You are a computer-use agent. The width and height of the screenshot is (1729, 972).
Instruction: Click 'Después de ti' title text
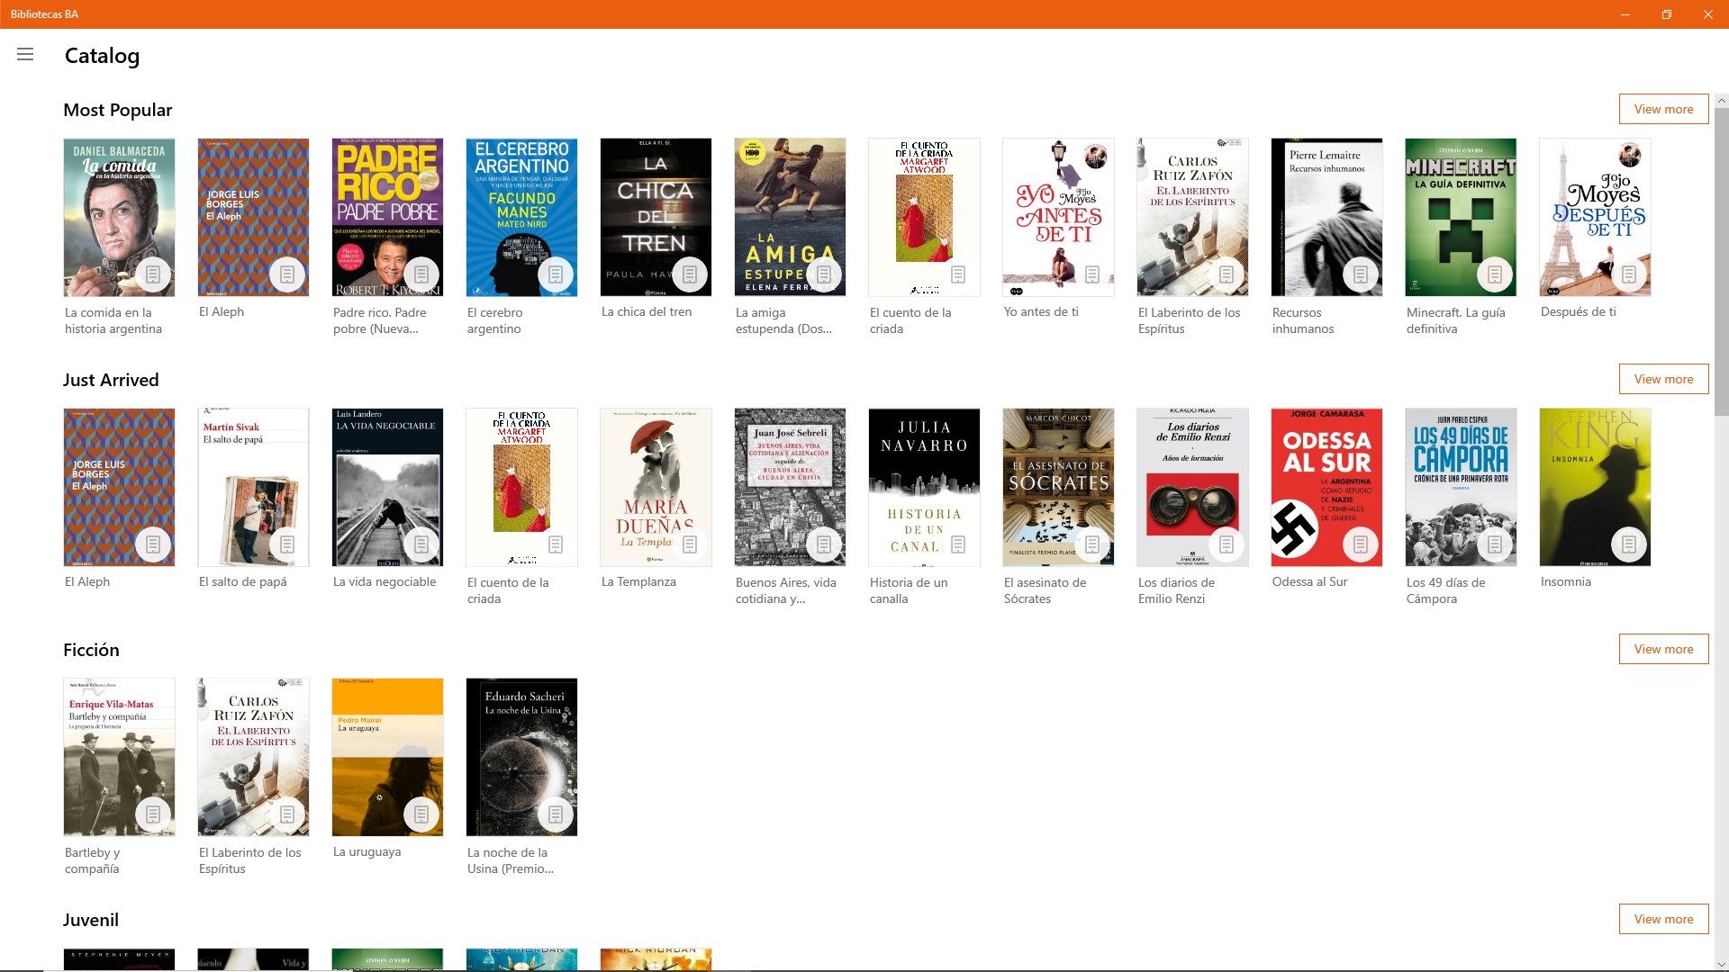tap(1578, 311)
